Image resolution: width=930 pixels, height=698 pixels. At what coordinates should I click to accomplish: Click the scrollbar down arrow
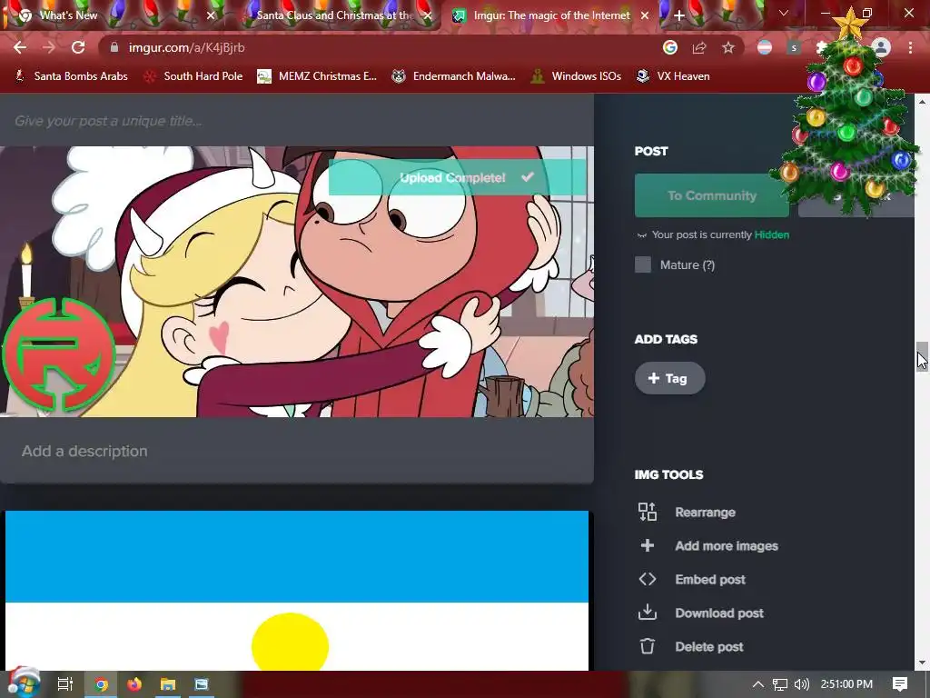922,663
